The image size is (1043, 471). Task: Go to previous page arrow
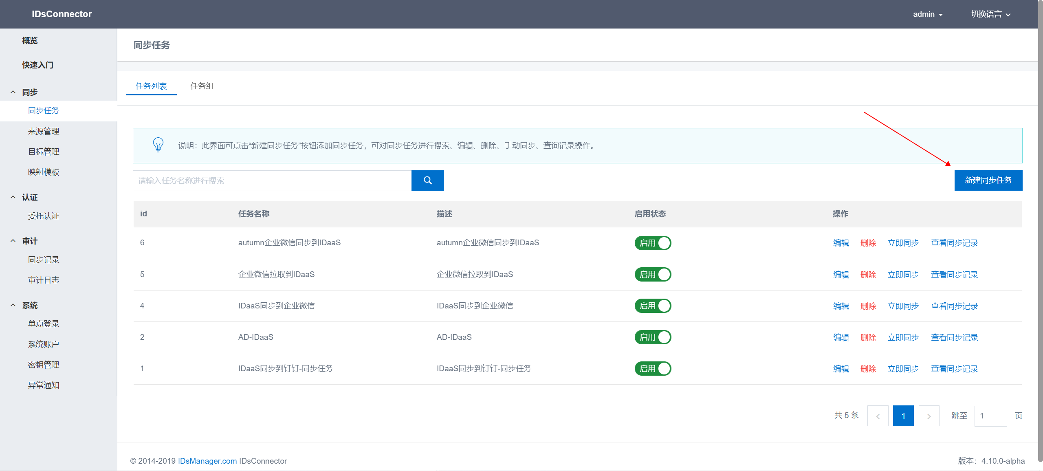(x=878, y=416)
